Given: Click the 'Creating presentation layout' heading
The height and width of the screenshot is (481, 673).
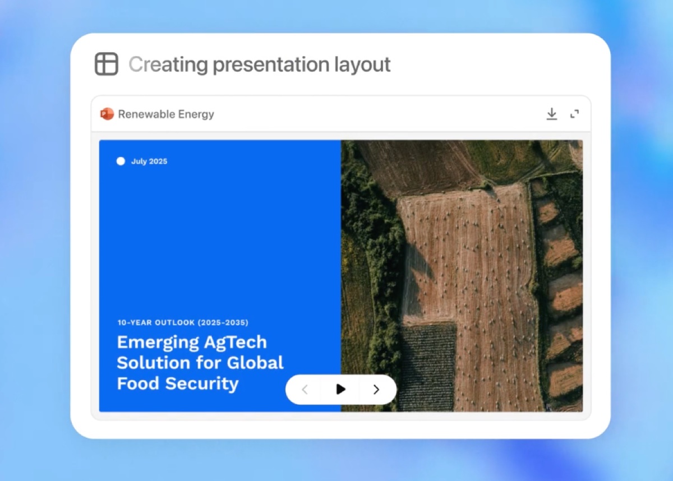Looking at the screenshot, I should point(259,64).
